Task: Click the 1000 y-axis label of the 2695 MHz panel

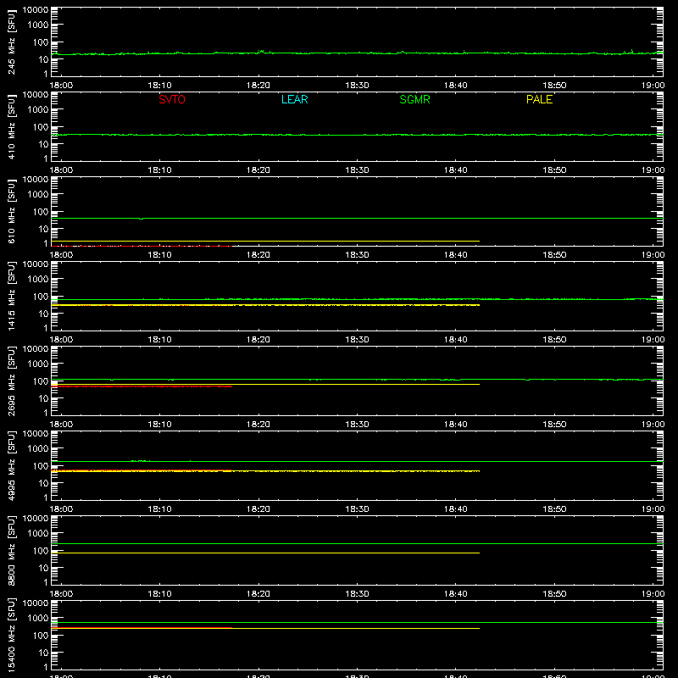Action: tap(38, 364)
